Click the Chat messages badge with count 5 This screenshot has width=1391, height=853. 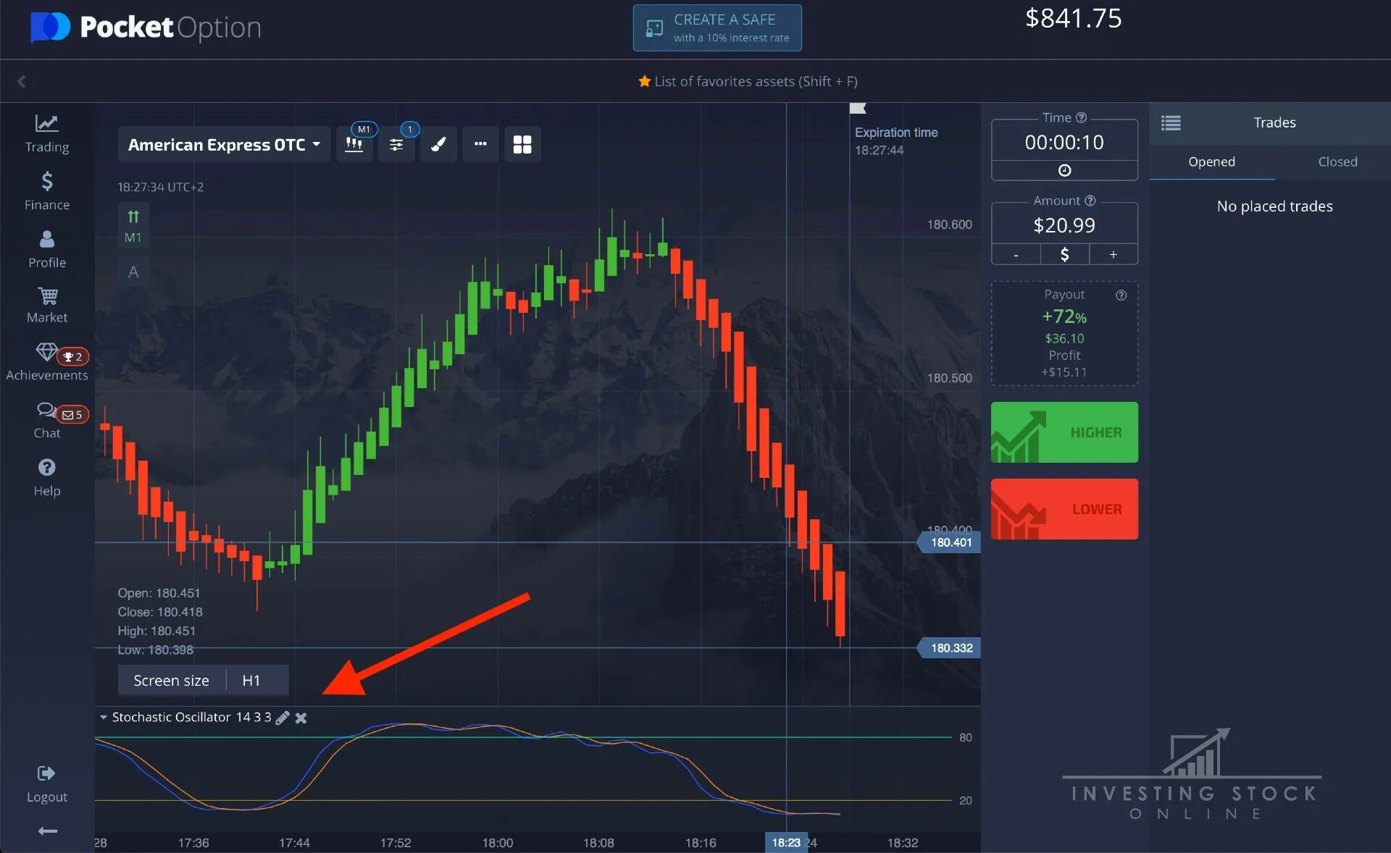click(x=72, y=415)
